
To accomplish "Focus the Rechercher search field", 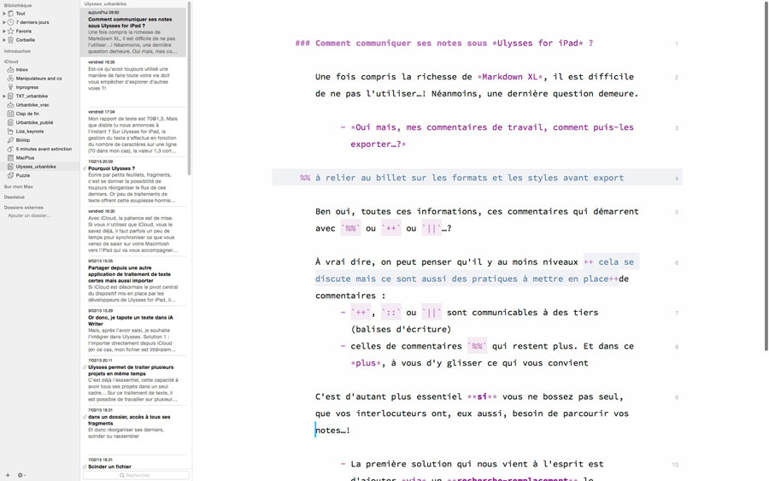I will point(136,476).
